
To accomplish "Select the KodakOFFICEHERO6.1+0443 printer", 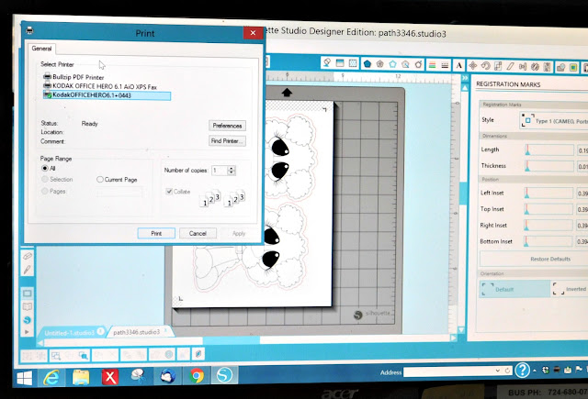I will 107,95.
